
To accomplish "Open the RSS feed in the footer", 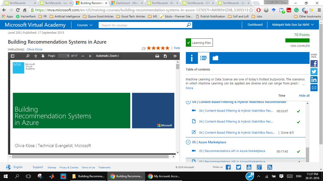I will point(270,167).
